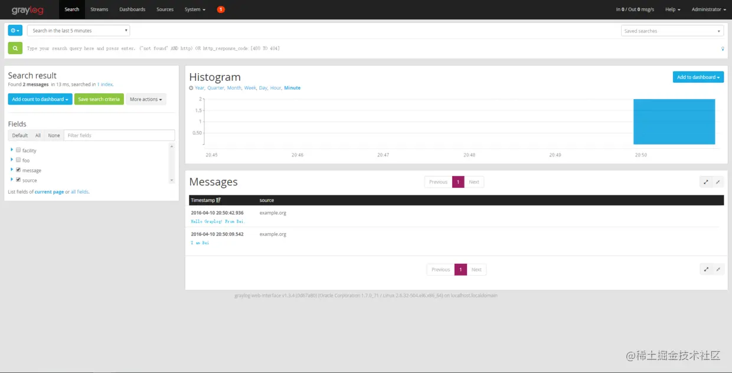This screenshot has height=373, width=732.
Task: Open the System menu
Action: tap(195, 9)
